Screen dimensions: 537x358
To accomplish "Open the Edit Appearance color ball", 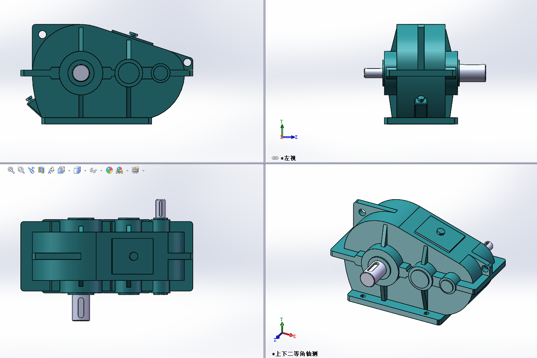I will (x=109, y=171).
